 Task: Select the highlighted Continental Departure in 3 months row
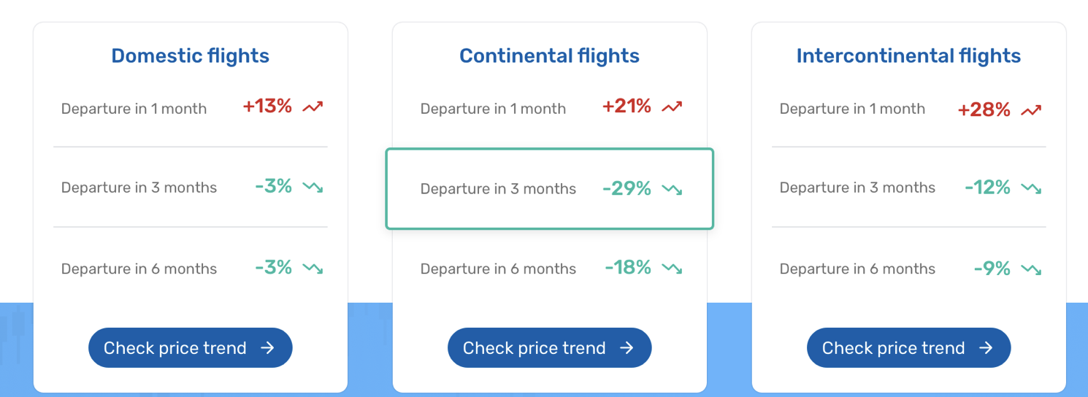[x=549, y=189]
